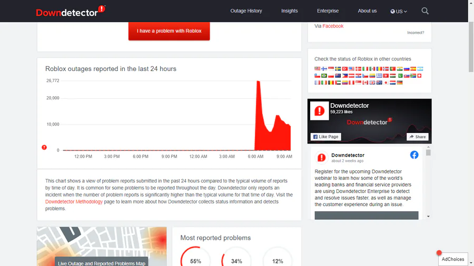Select the Brazil flag

click(324, 76)
